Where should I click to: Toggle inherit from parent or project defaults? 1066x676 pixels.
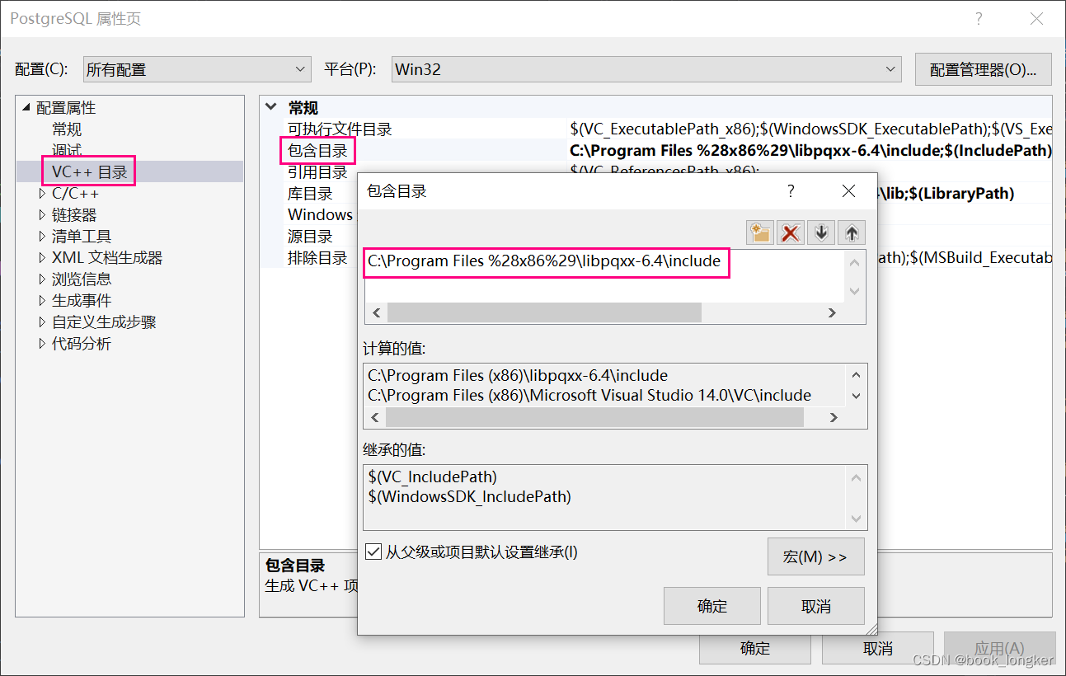coord(373,552)
